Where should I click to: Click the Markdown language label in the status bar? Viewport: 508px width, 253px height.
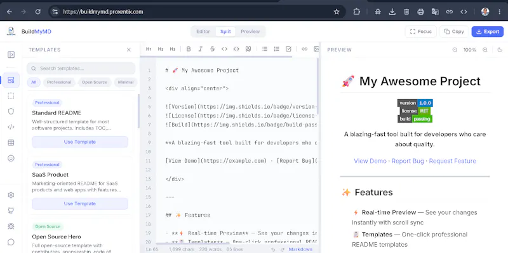point(300,249)
